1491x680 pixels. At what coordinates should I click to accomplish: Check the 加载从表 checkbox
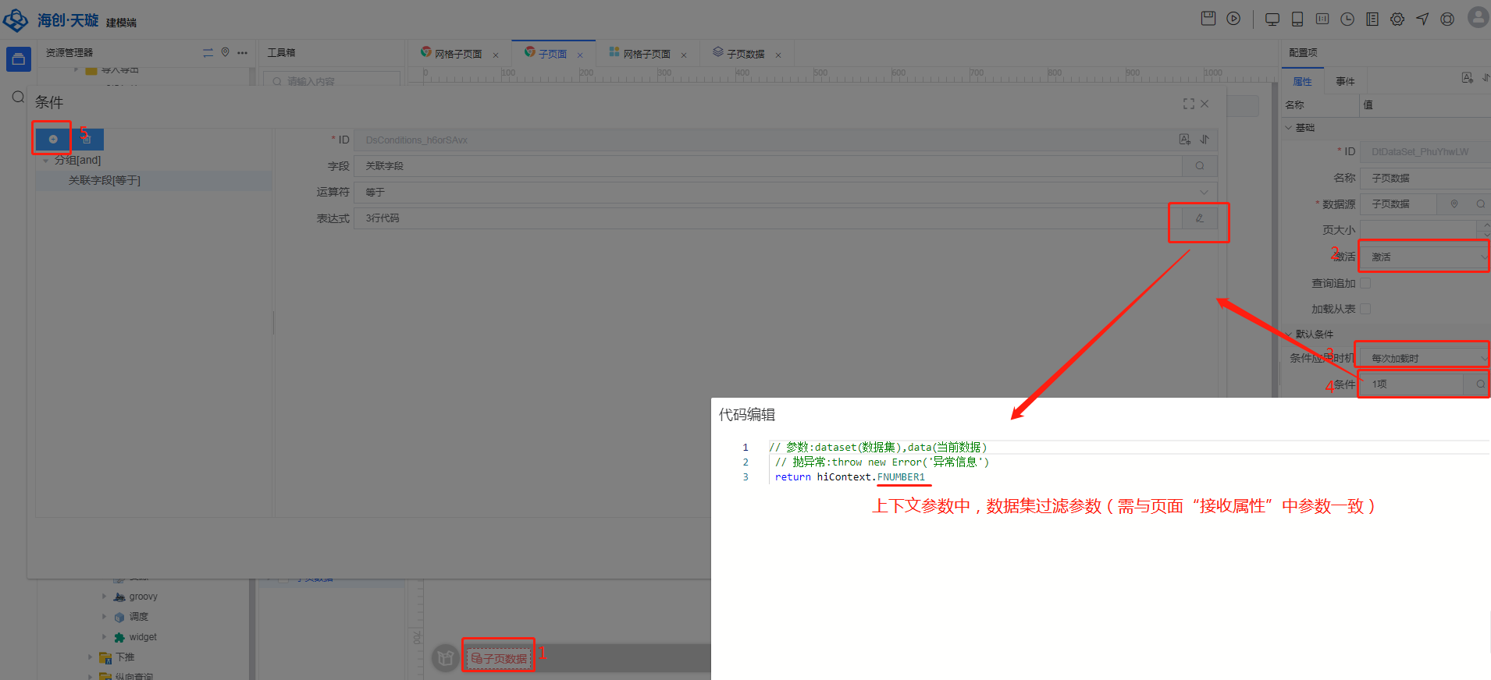coord(1365,309)
